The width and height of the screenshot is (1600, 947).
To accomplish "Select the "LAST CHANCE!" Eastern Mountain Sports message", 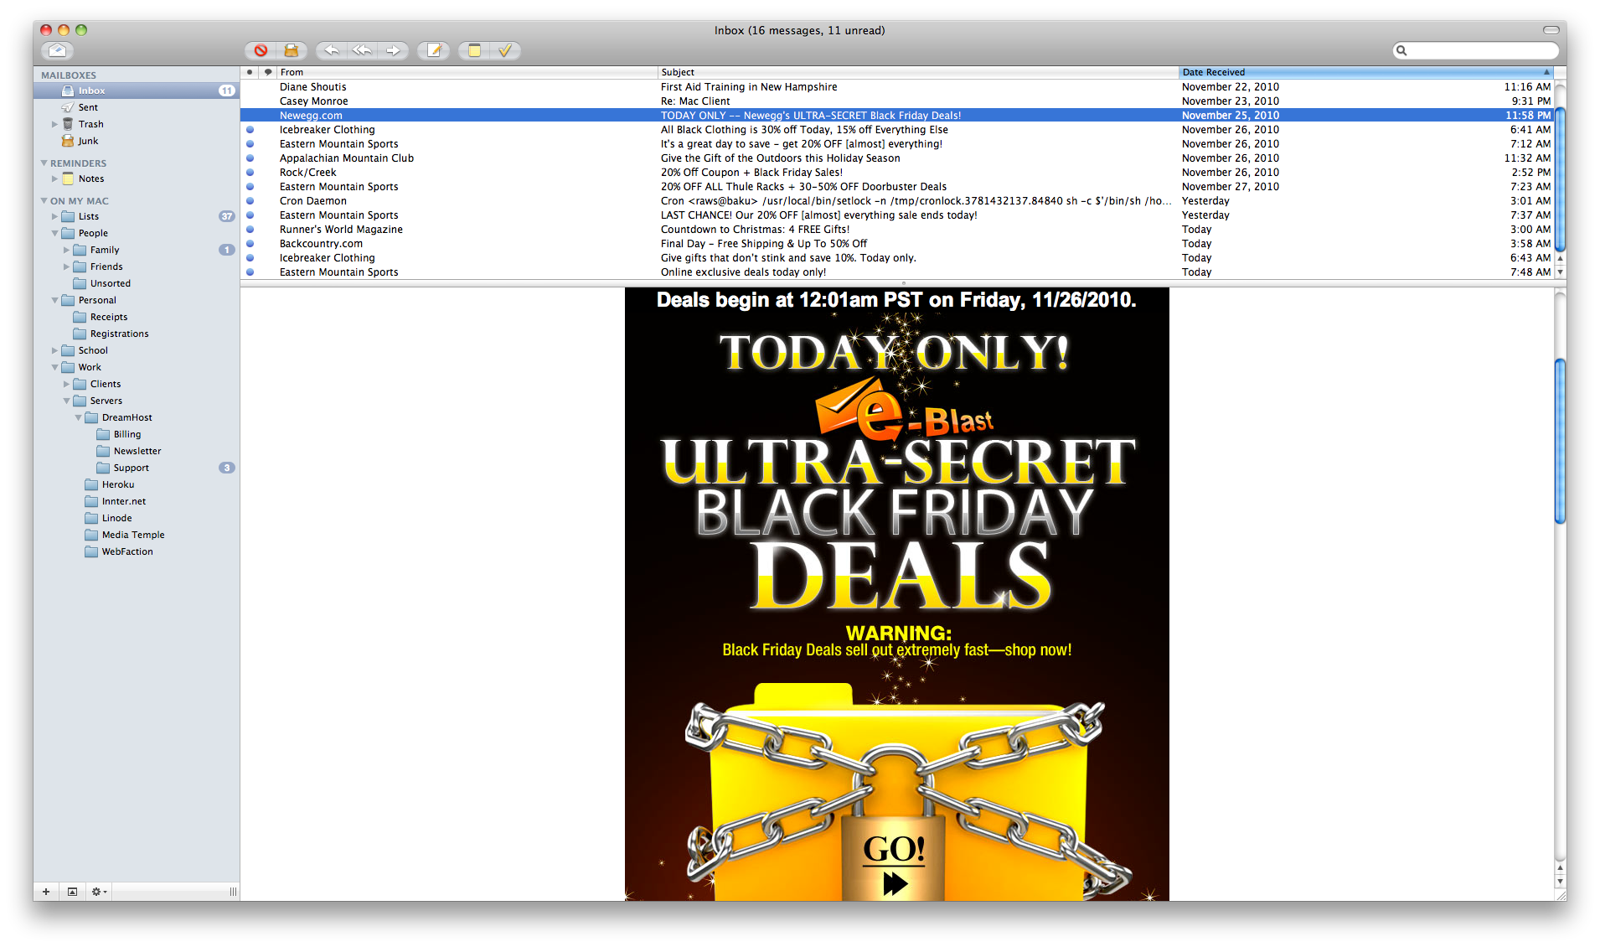I will [897, 215].
